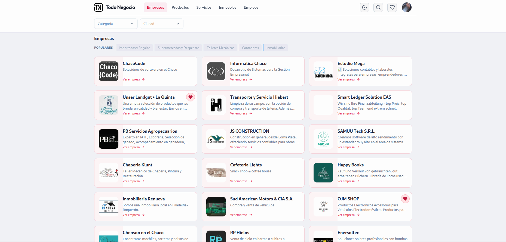506x242 pixels.
Task: Expand the Categoría dropdown
Action: 116,24
